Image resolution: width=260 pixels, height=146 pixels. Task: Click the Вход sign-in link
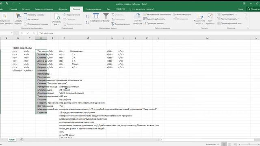[240, 9]
